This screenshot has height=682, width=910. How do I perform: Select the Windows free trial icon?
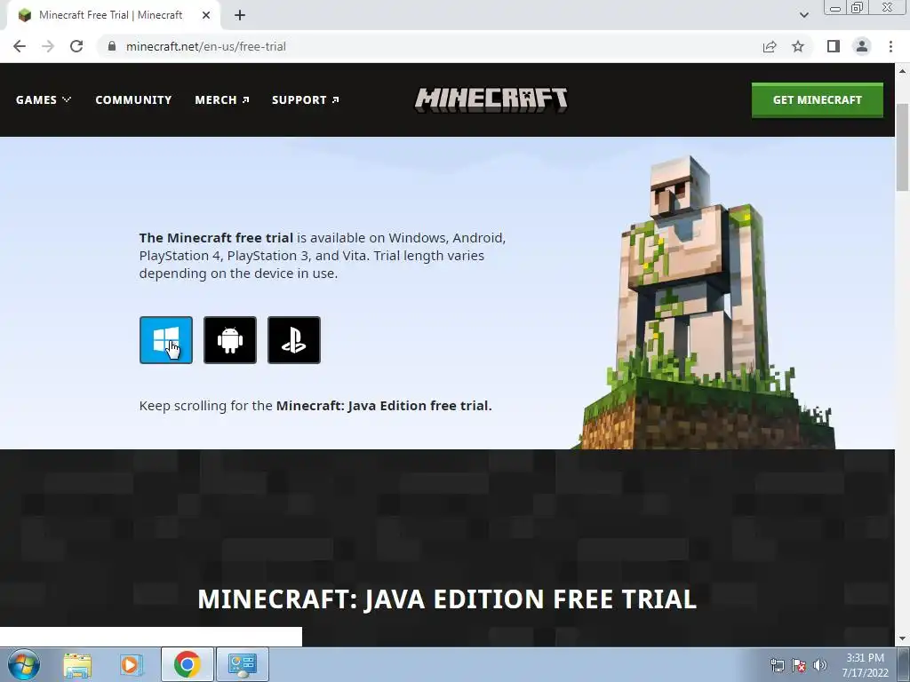pyautogui.click(x=166, y=340)
